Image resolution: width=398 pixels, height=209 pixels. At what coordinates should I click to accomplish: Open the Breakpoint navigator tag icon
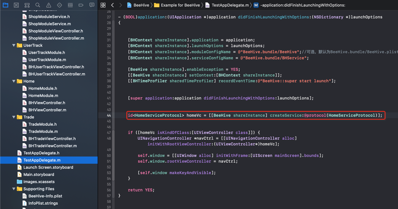click(81, 5)
